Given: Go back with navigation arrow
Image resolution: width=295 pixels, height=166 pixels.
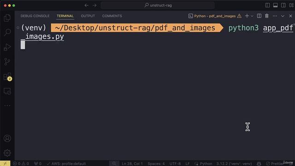Looking at the screenshot, I should [86, 5].
